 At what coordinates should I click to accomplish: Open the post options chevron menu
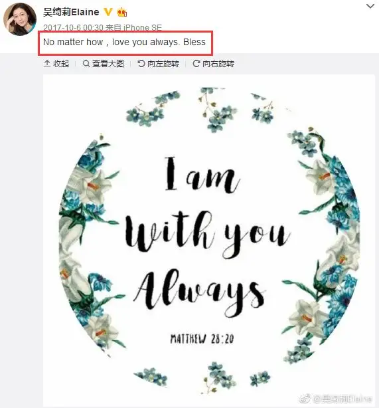point(370,6)
